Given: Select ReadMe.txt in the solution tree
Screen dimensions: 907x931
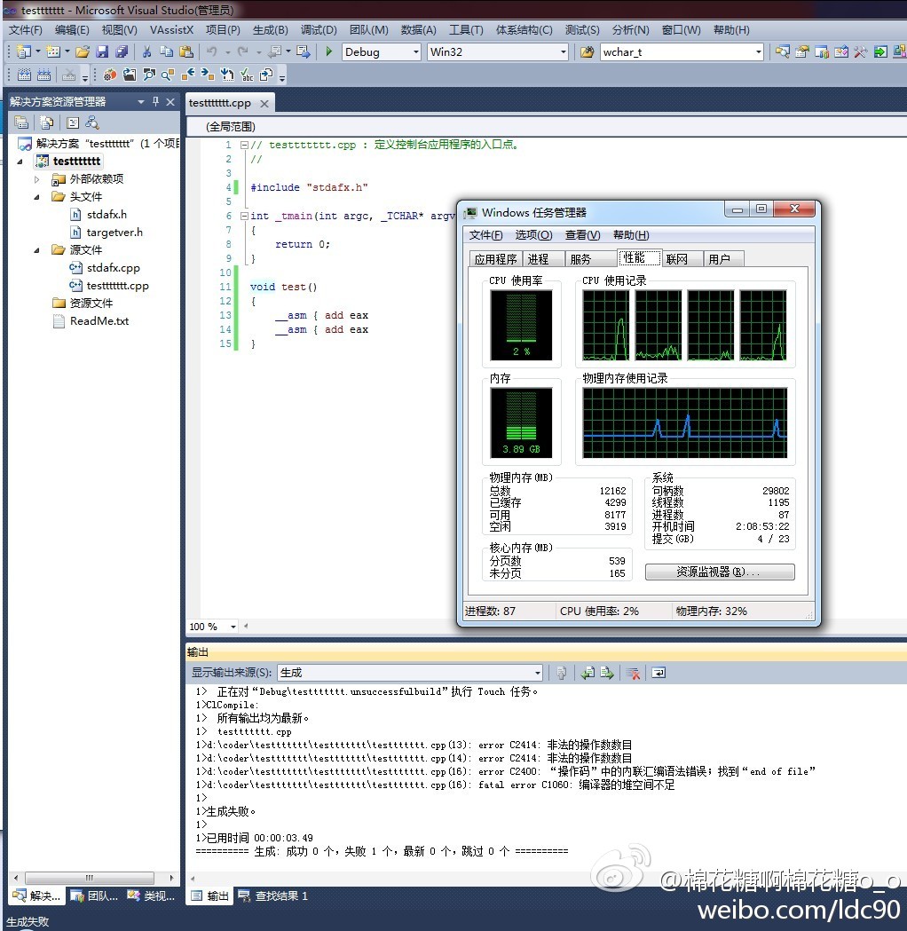Looking at the screenshot, I should [x=99, y=321].
